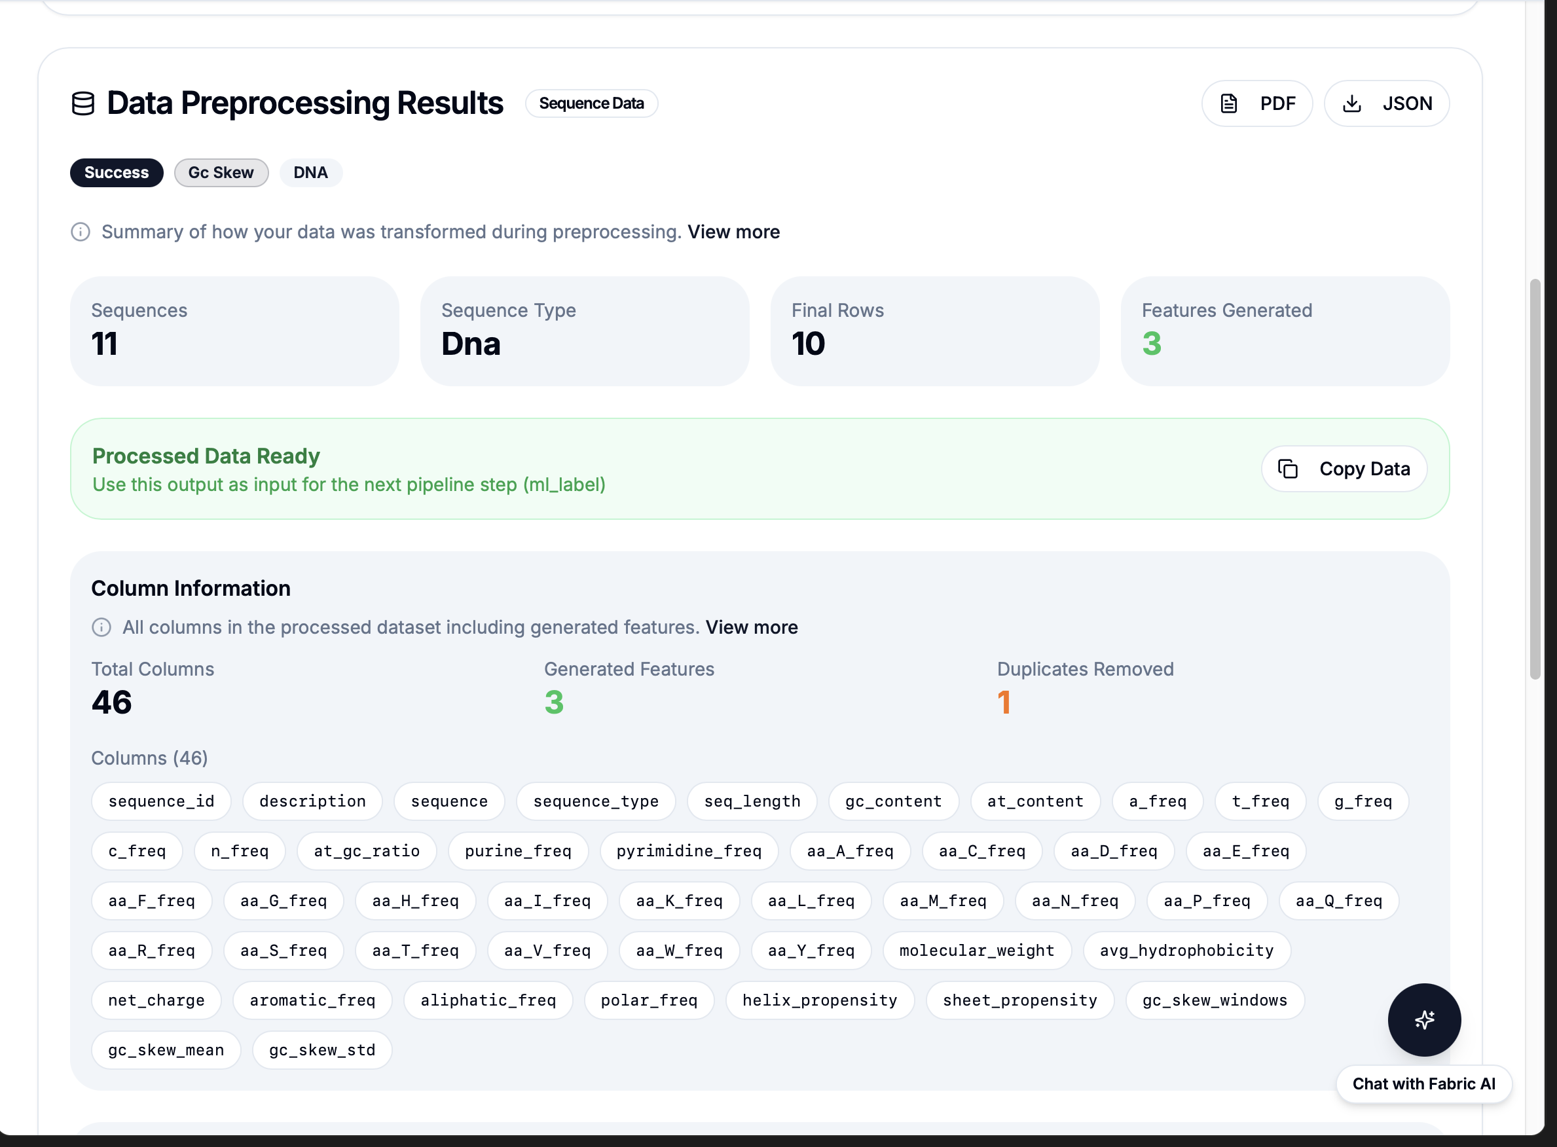The image size is (1557, 1147).
Task: Select the gc_content column chip
Action: pos(893,801)
